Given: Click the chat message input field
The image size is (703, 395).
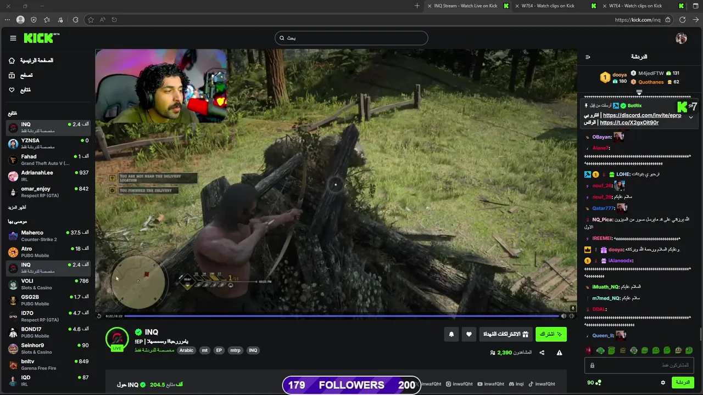Looking at the screenshot, I should (x=639, y=365).
